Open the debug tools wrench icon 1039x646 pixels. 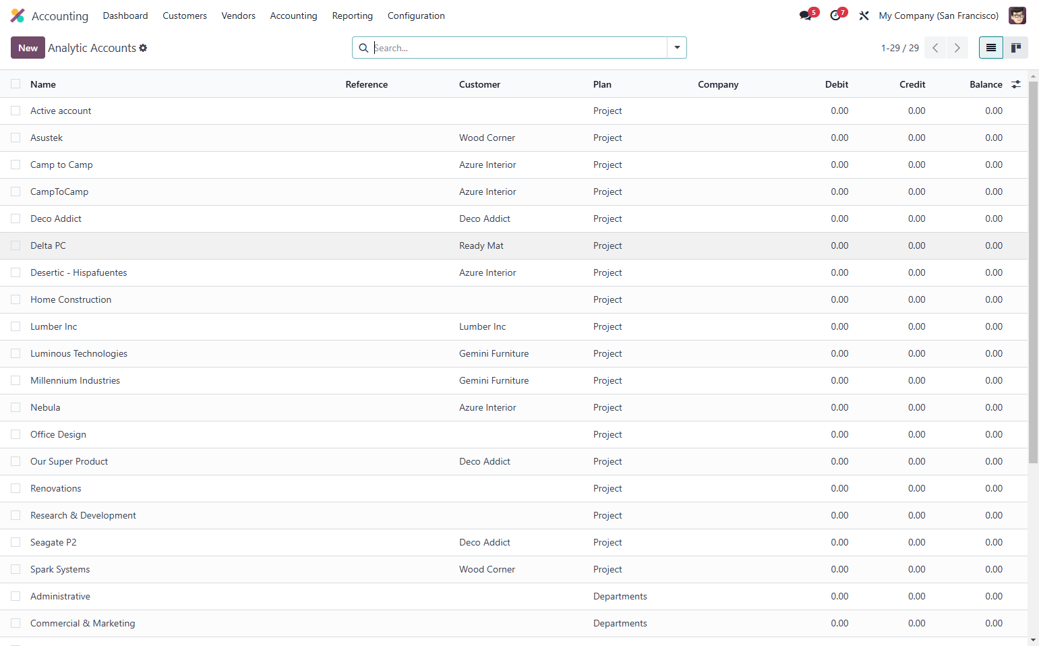pyautogui.click(x=864, y=16)
